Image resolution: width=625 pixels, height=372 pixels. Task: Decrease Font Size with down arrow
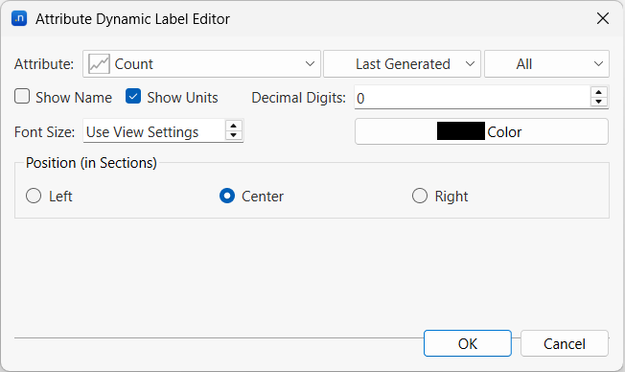pyautogui.click(x=234, y=135)
